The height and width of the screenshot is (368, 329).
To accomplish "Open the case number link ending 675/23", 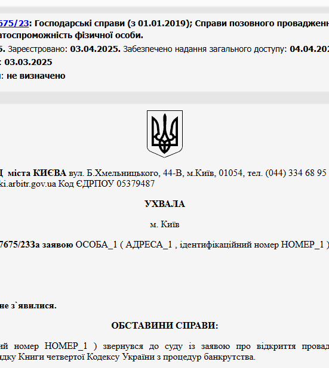I will coord(14,23).
